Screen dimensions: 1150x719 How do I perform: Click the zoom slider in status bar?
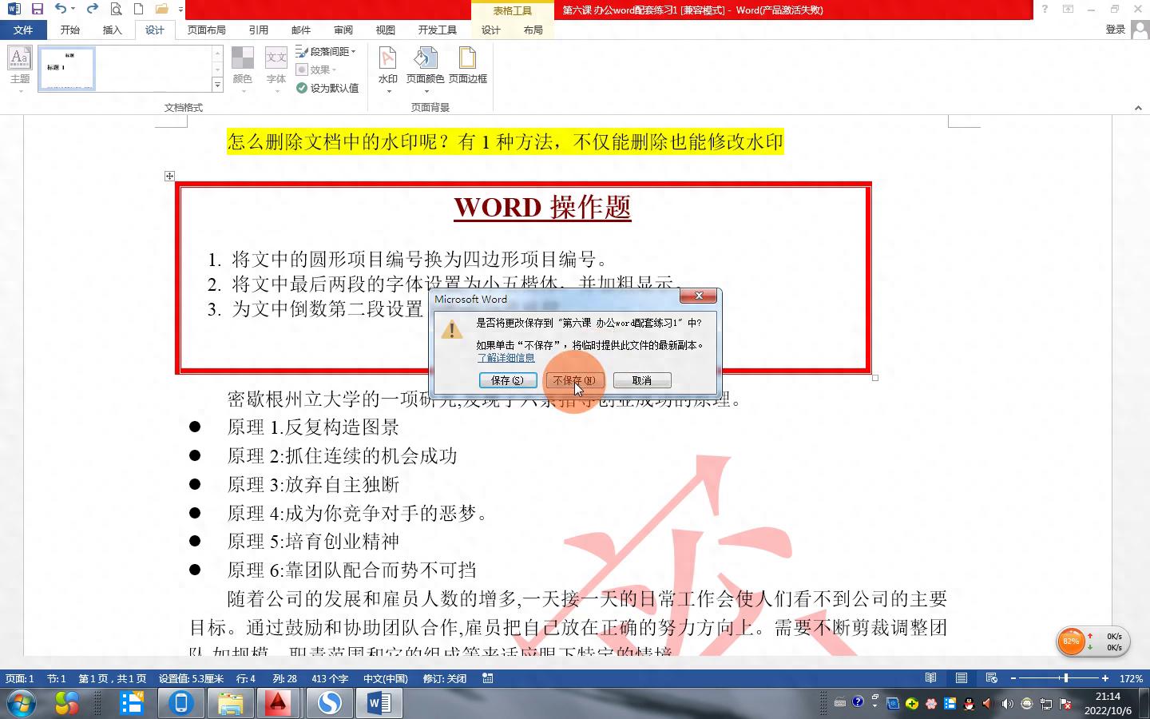click(1065, 678)
